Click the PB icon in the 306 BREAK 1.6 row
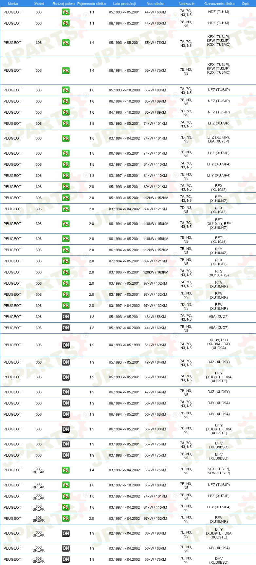This screenshot has height=565, width=256. (x=66, y=485)
